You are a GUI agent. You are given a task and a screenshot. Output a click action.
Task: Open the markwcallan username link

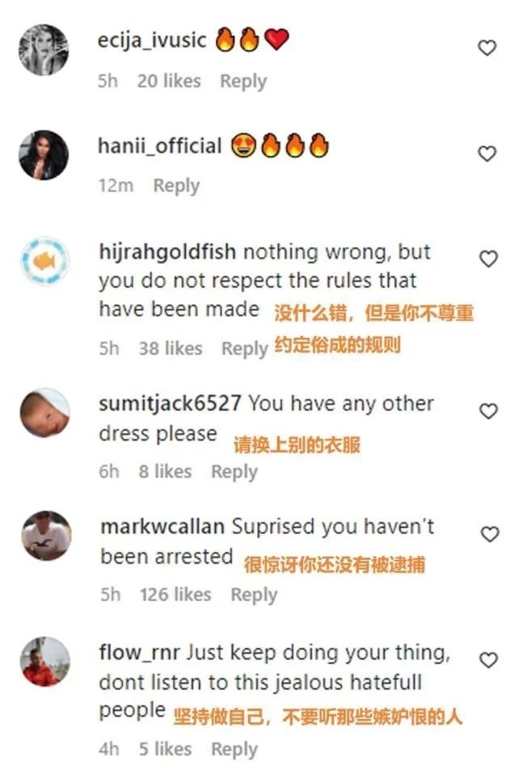tap(162, 527)
